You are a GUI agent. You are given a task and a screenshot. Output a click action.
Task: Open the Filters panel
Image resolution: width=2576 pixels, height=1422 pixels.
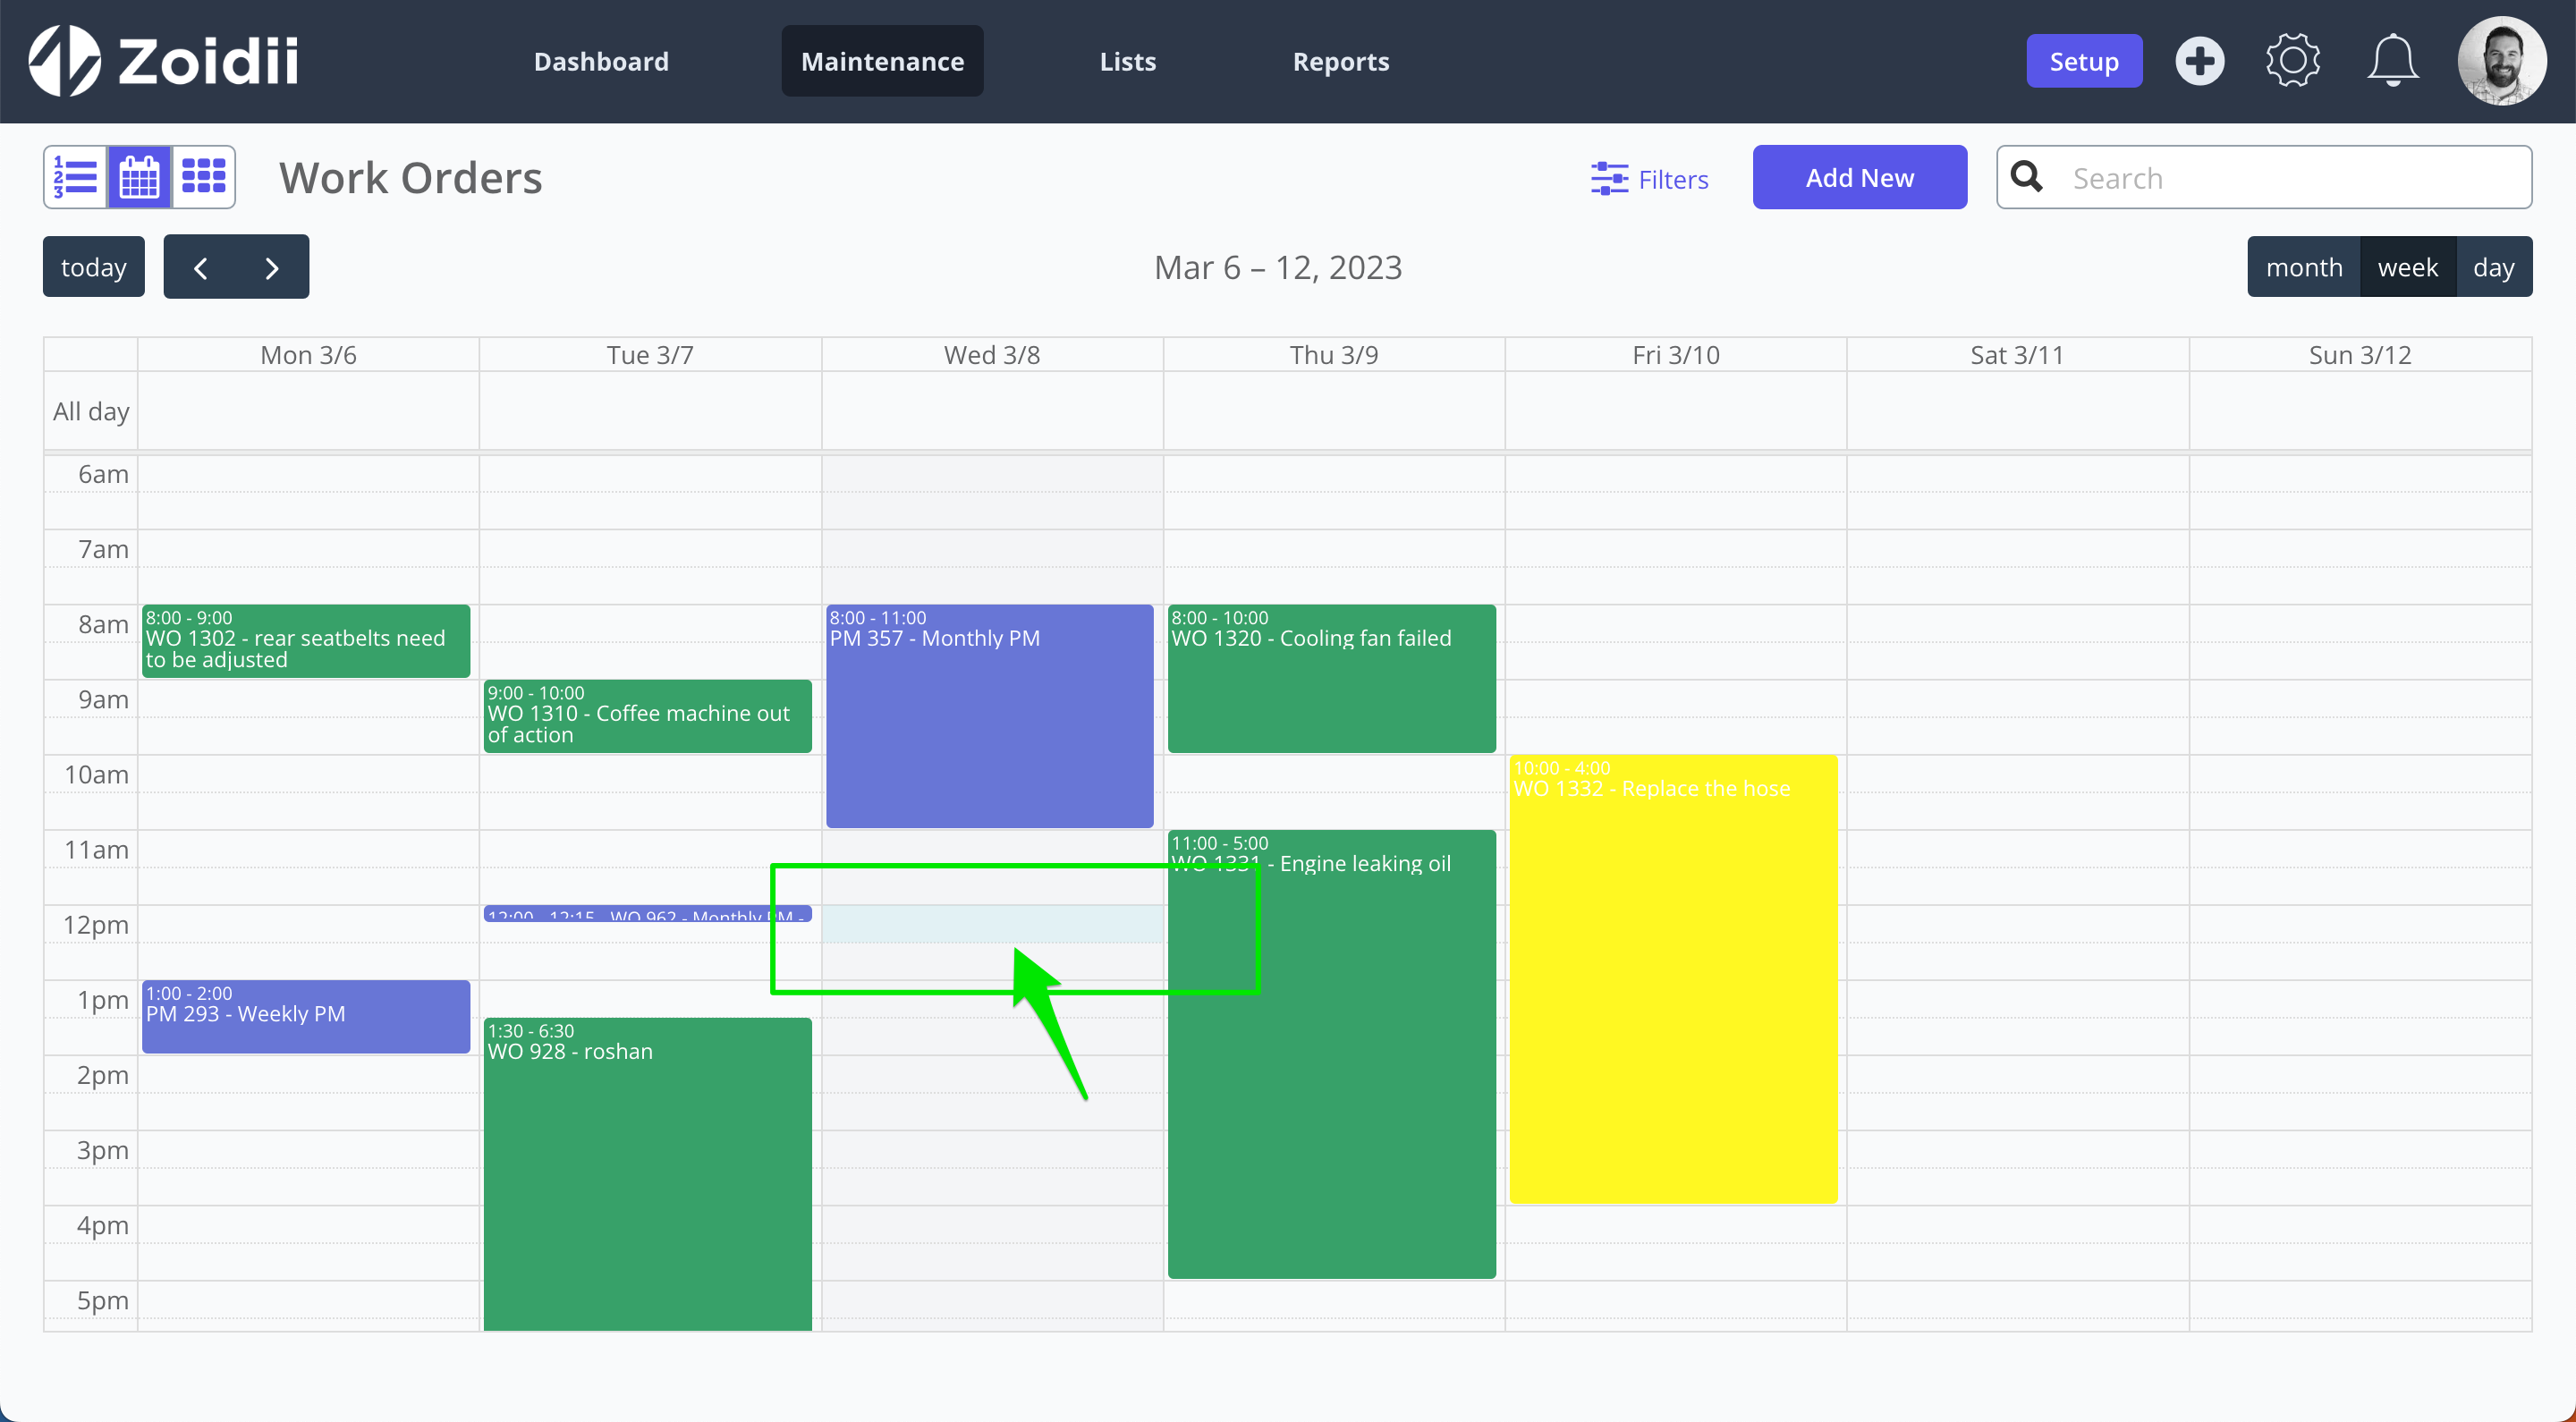[x=1650, y=178]
